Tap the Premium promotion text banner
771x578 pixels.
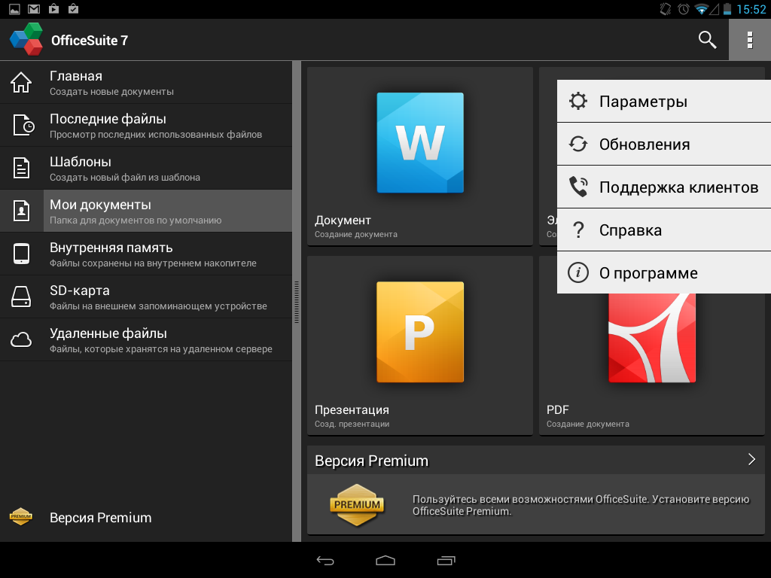point(581,505)
